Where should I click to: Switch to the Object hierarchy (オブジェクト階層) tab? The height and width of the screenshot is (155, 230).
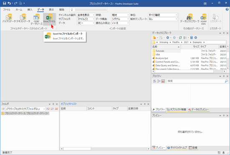tap(176, 110)
